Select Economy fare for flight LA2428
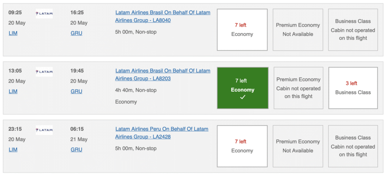Screen dimensions: 386x176 click(x=242, y=146)
